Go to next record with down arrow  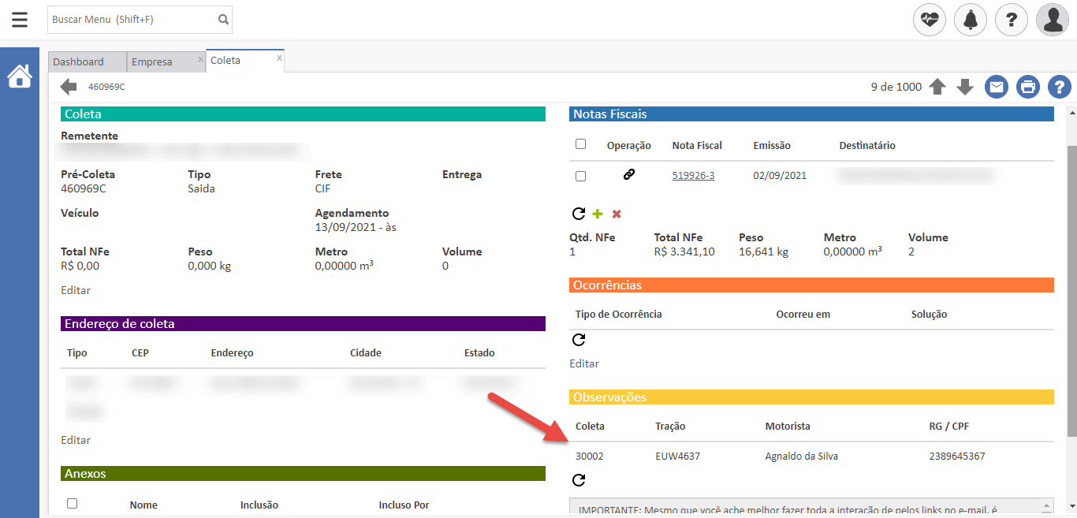[965, 87]
